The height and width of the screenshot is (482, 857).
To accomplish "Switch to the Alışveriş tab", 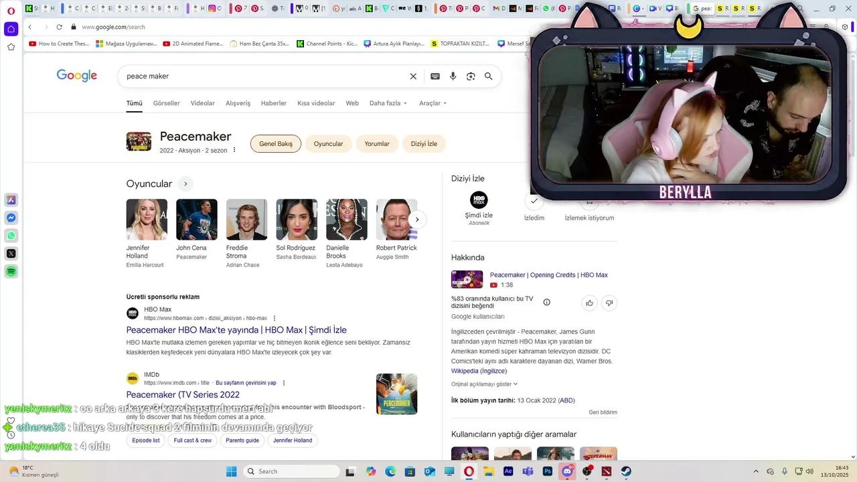I will 238,103.
